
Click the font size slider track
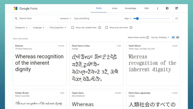tap(152, 19)
